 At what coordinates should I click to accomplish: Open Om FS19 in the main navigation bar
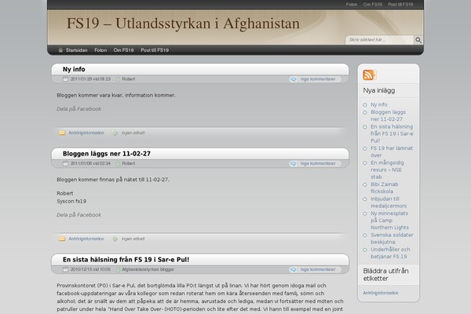click(123, 50)
